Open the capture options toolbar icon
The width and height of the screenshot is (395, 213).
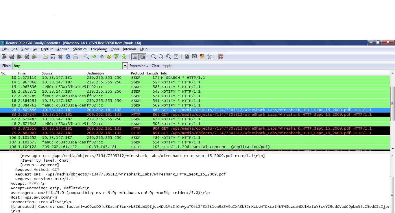coord(12,57)
